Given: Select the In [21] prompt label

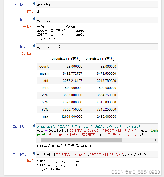Looking at the screenshot, I should point(20,5).
